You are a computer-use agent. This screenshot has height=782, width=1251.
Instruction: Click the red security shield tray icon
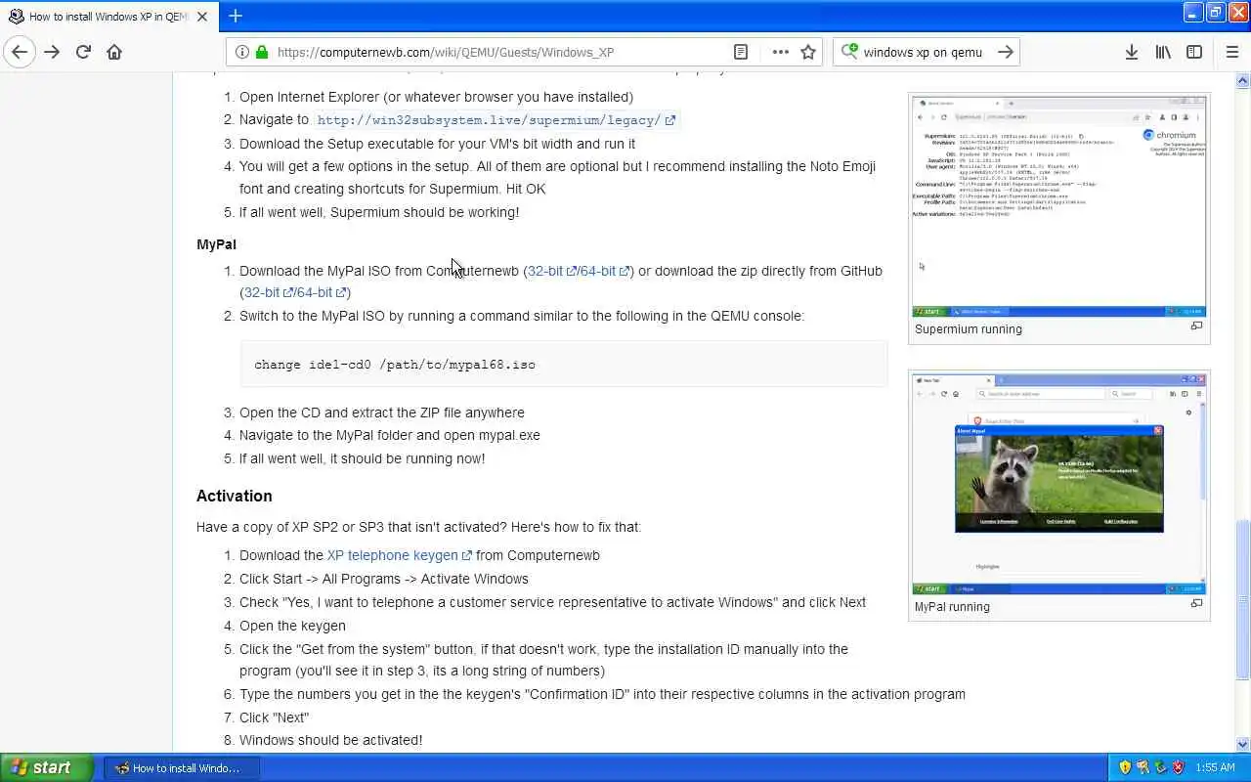click(x=1178, y=767)
